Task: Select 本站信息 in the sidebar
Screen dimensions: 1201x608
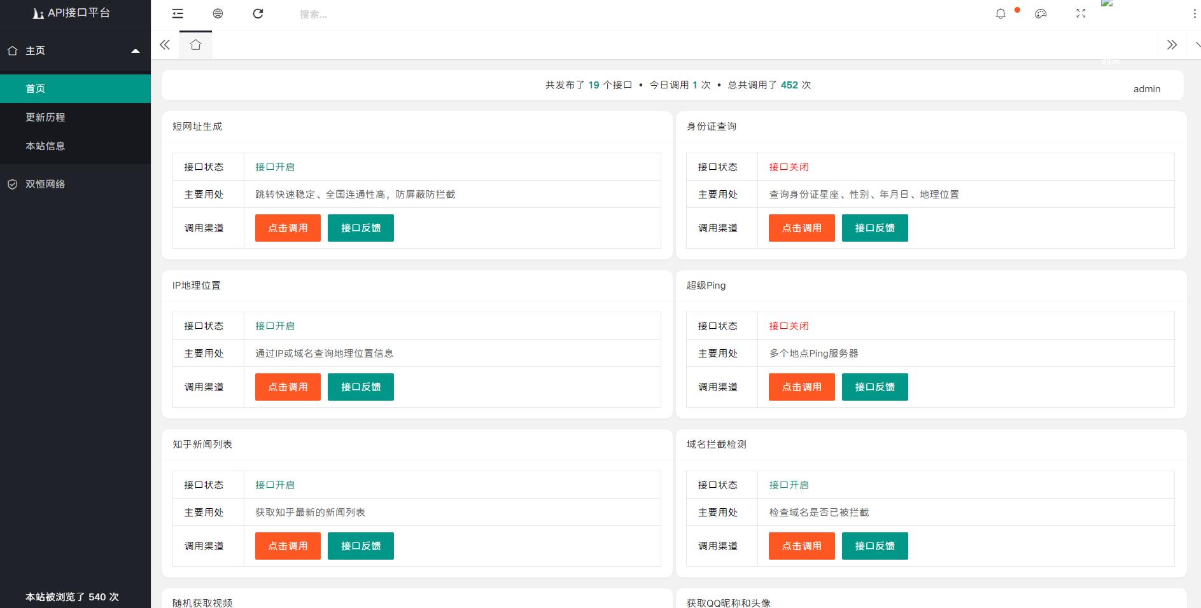Action: pos(45,146)
